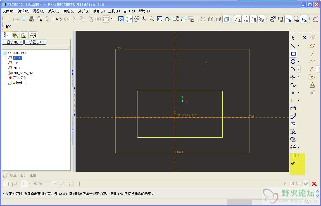
Task: Undo the last sketch action
Action: coord(59,19)
